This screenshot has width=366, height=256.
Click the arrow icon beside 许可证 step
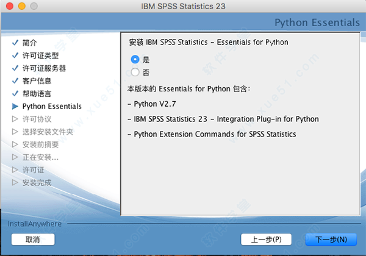point(15,169)
